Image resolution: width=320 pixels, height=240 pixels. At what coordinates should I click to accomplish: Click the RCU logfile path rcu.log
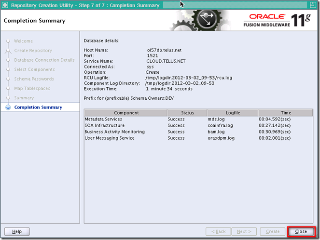(189, 78)
